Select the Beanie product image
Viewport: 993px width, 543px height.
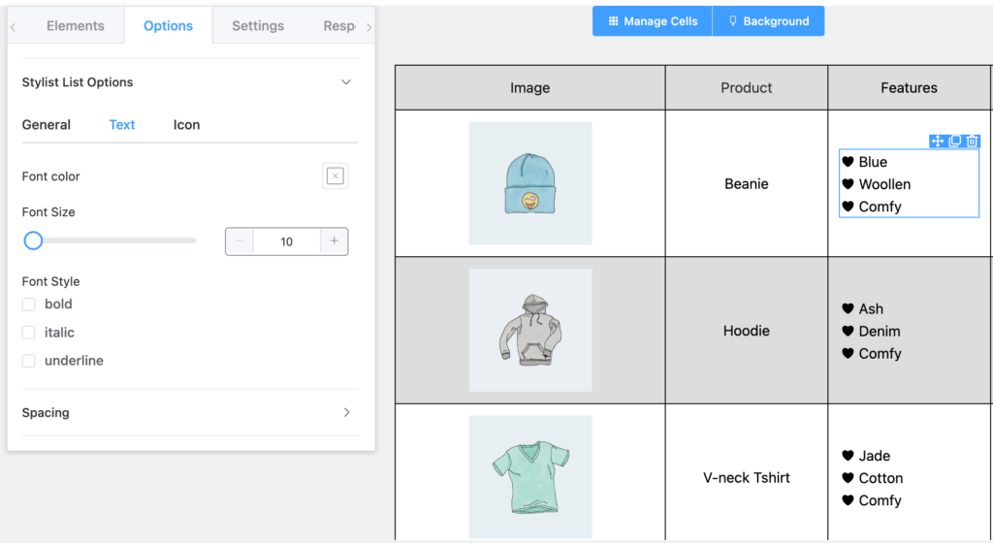pos(530,183)
